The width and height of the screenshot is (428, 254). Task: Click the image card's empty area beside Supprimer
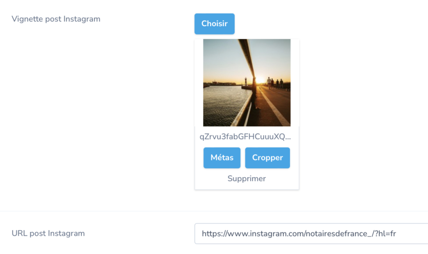pyautogui.click(x=283, y=179)
